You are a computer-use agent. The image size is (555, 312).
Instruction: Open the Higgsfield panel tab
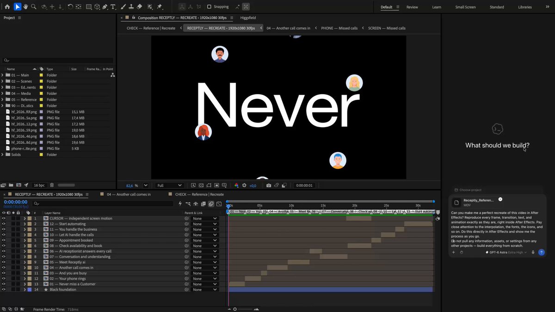tap(248, 18)
